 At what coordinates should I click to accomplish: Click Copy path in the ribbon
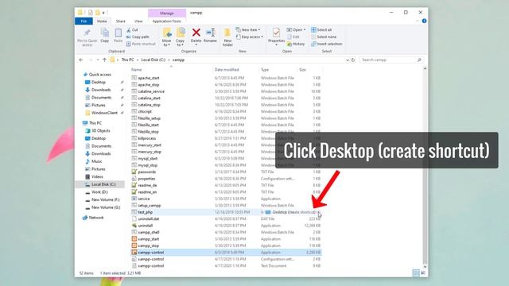point(138,37)
